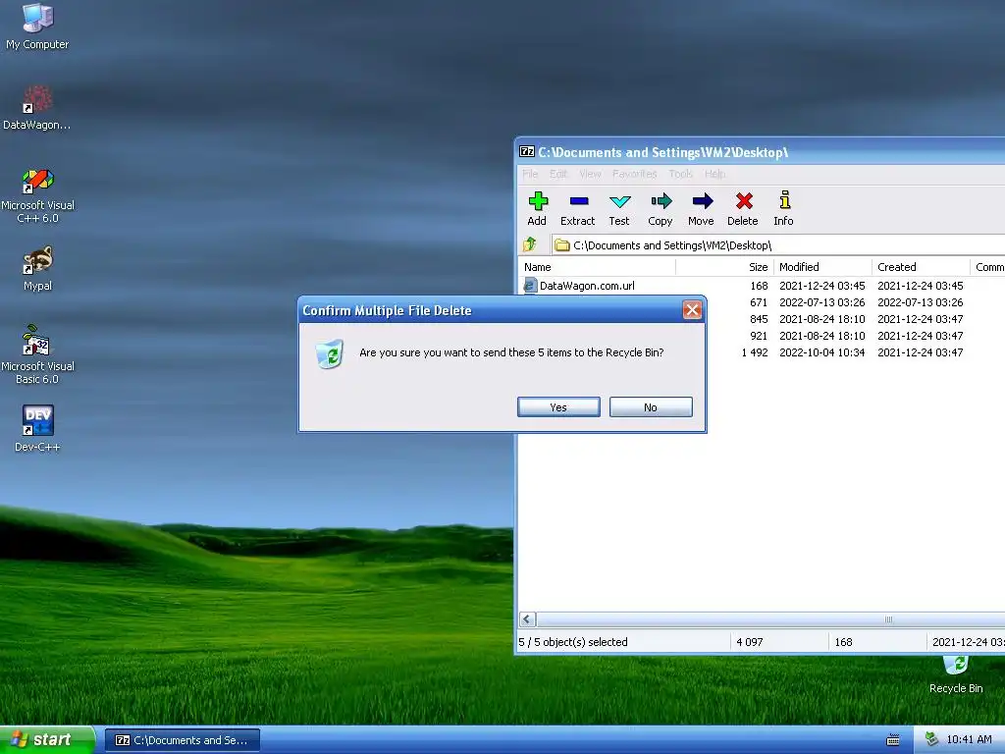Click the system tray safely-remove icon
This screenshot has height=754, width=1005.
(x=932, y=739)
